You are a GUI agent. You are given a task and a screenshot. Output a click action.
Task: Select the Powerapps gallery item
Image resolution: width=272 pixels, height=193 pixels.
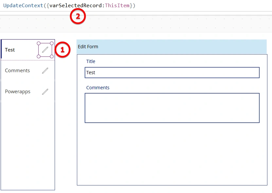(x=28, y=92)
